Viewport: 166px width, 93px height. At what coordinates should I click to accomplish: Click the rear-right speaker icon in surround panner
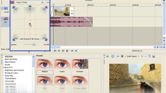tap(46, 40)
